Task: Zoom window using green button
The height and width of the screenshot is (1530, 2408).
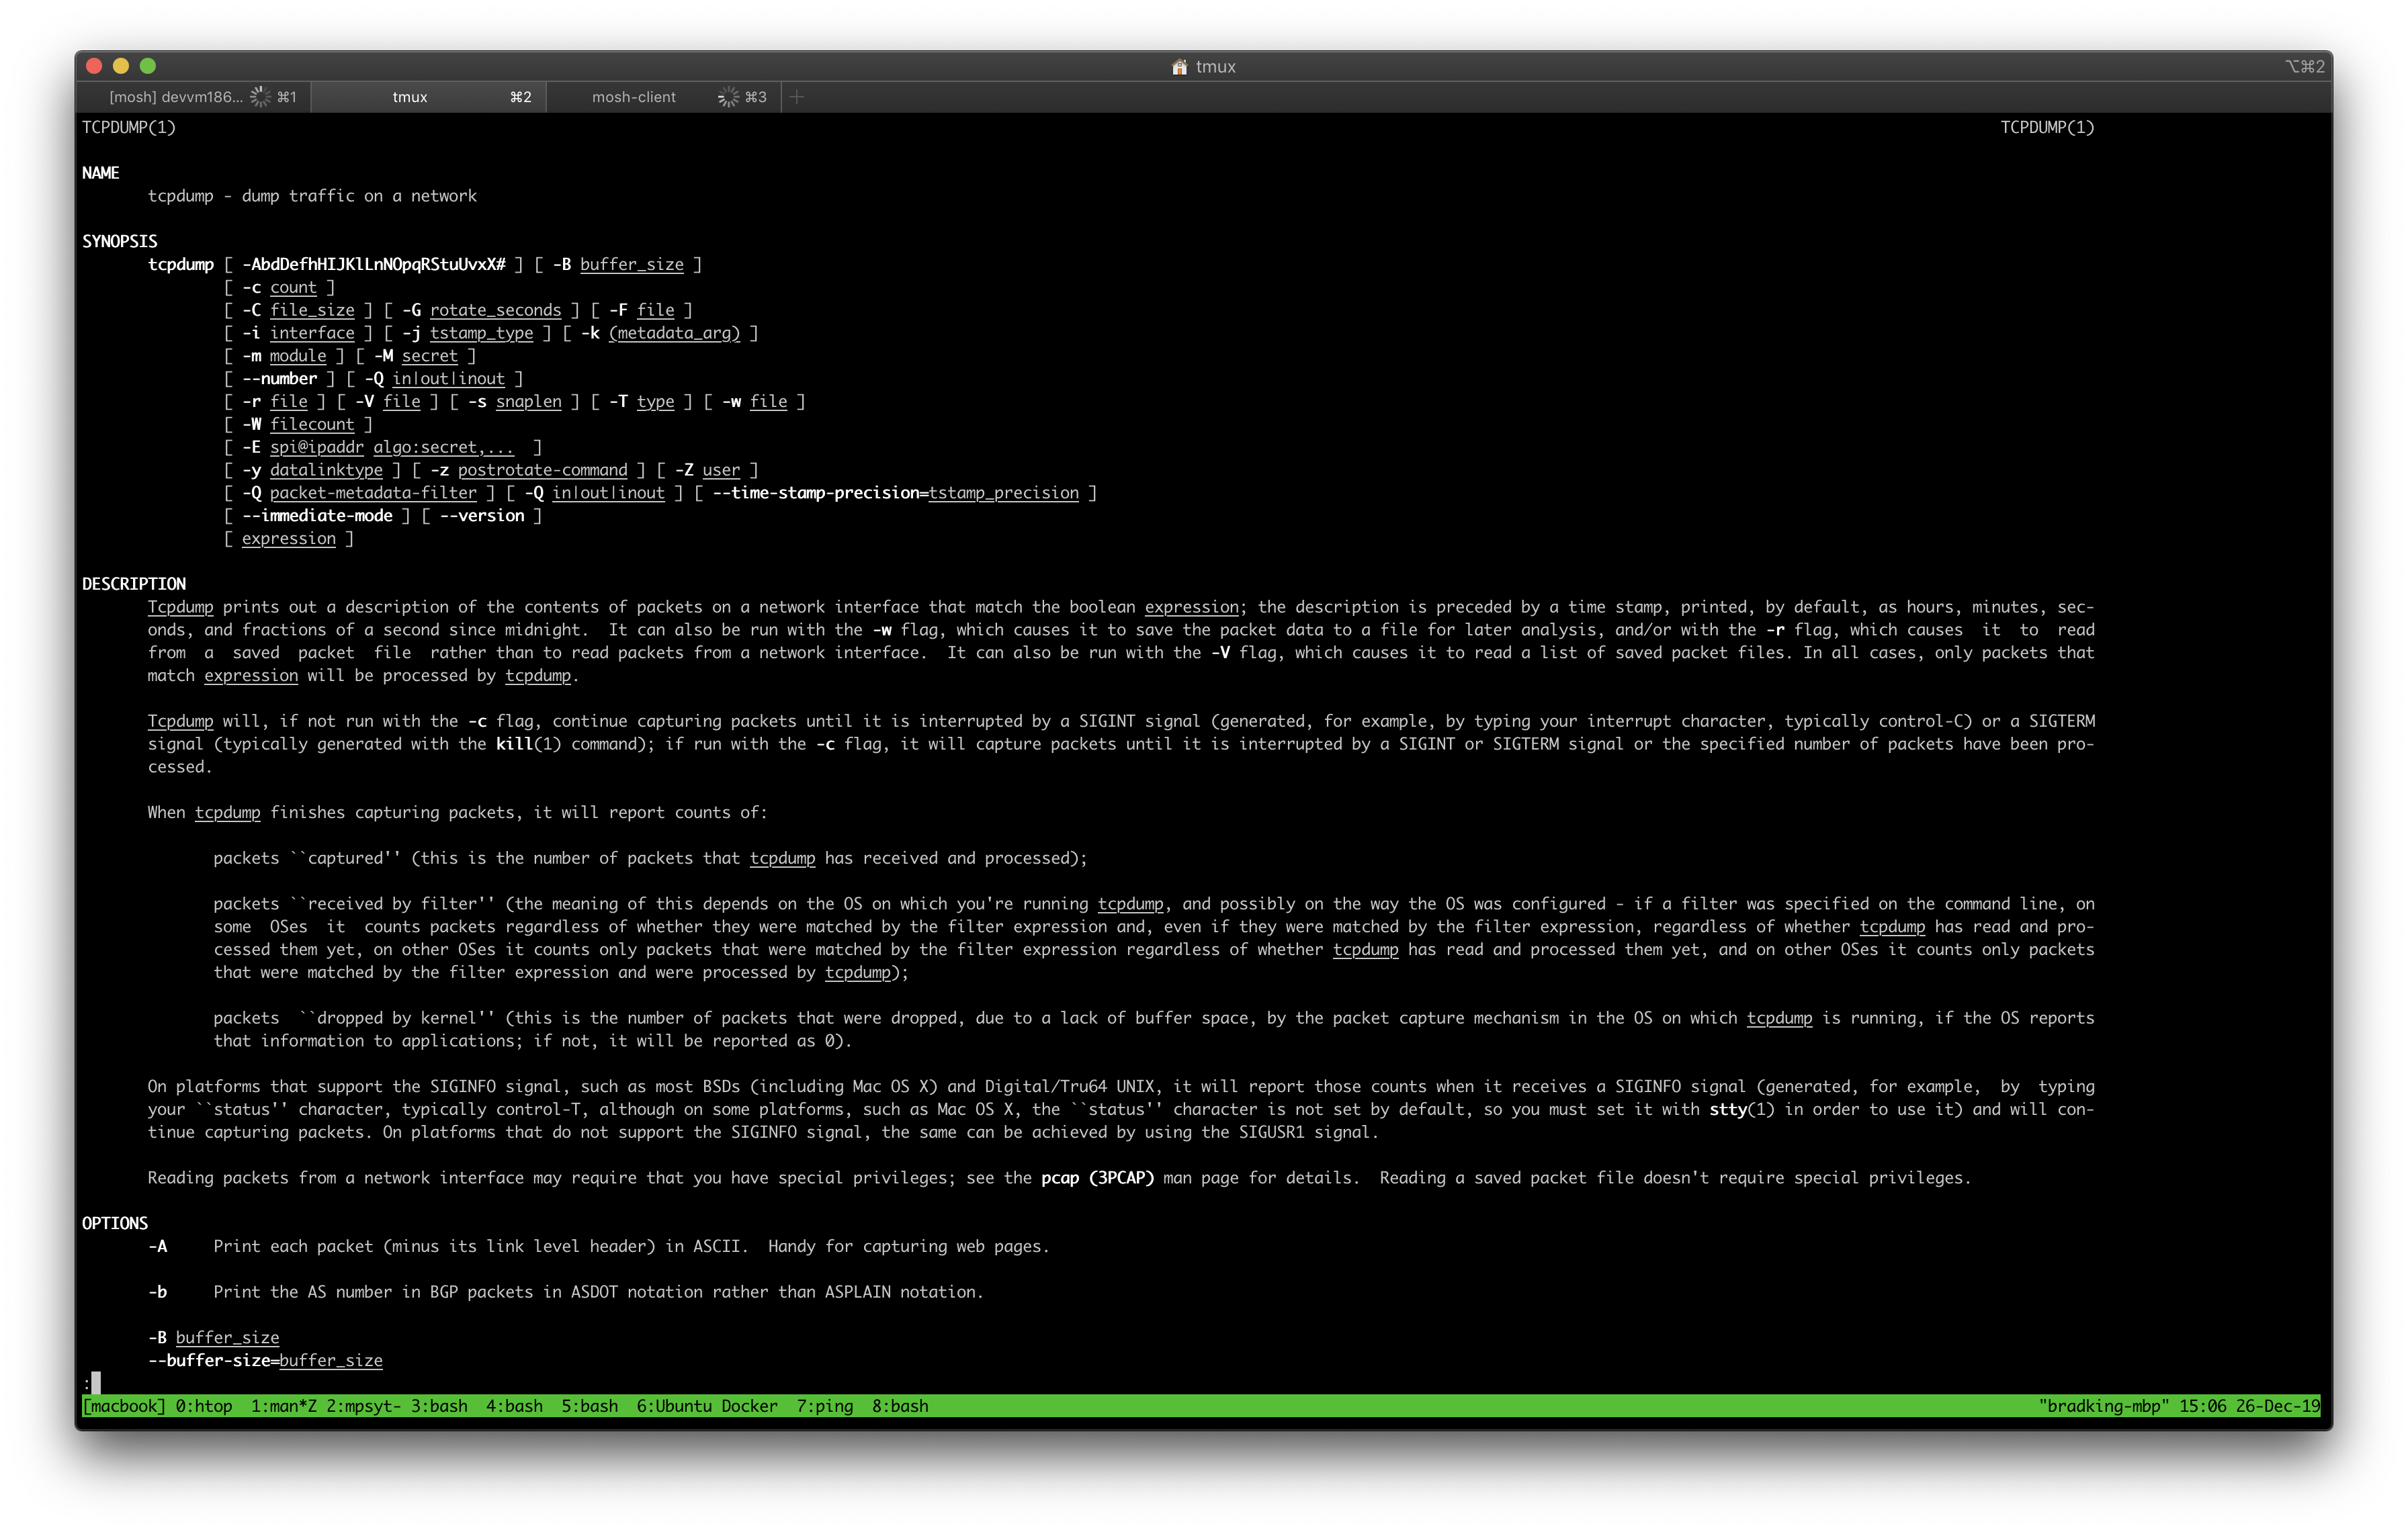Action: point(148,66)
